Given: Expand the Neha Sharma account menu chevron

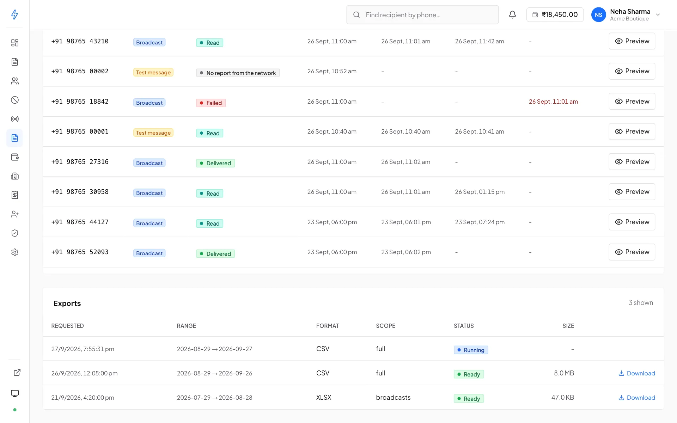Looking at the screenshot, I should pos(658,15).
